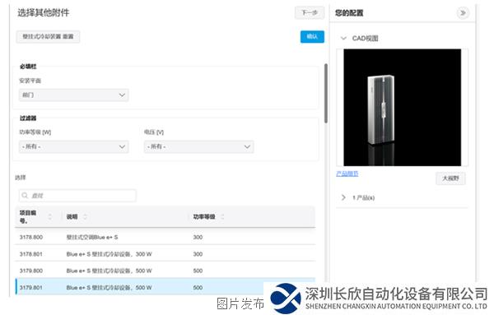This screenshot has height=315, width=494.
Task: Collapse the CAD视图 section chevron
Action: coord(343,39)
